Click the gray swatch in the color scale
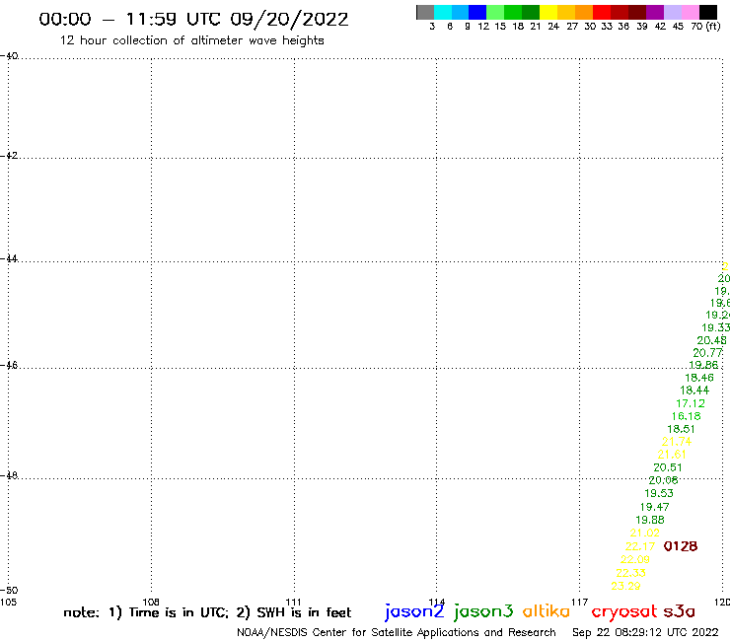This screenshot has width=730, height=641. (425, 12)
